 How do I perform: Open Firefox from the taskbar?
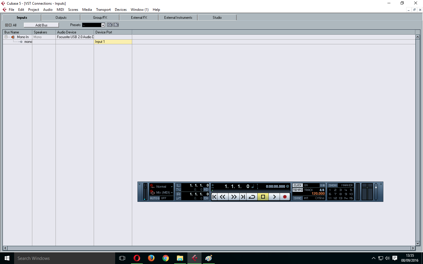pos(151,258)
